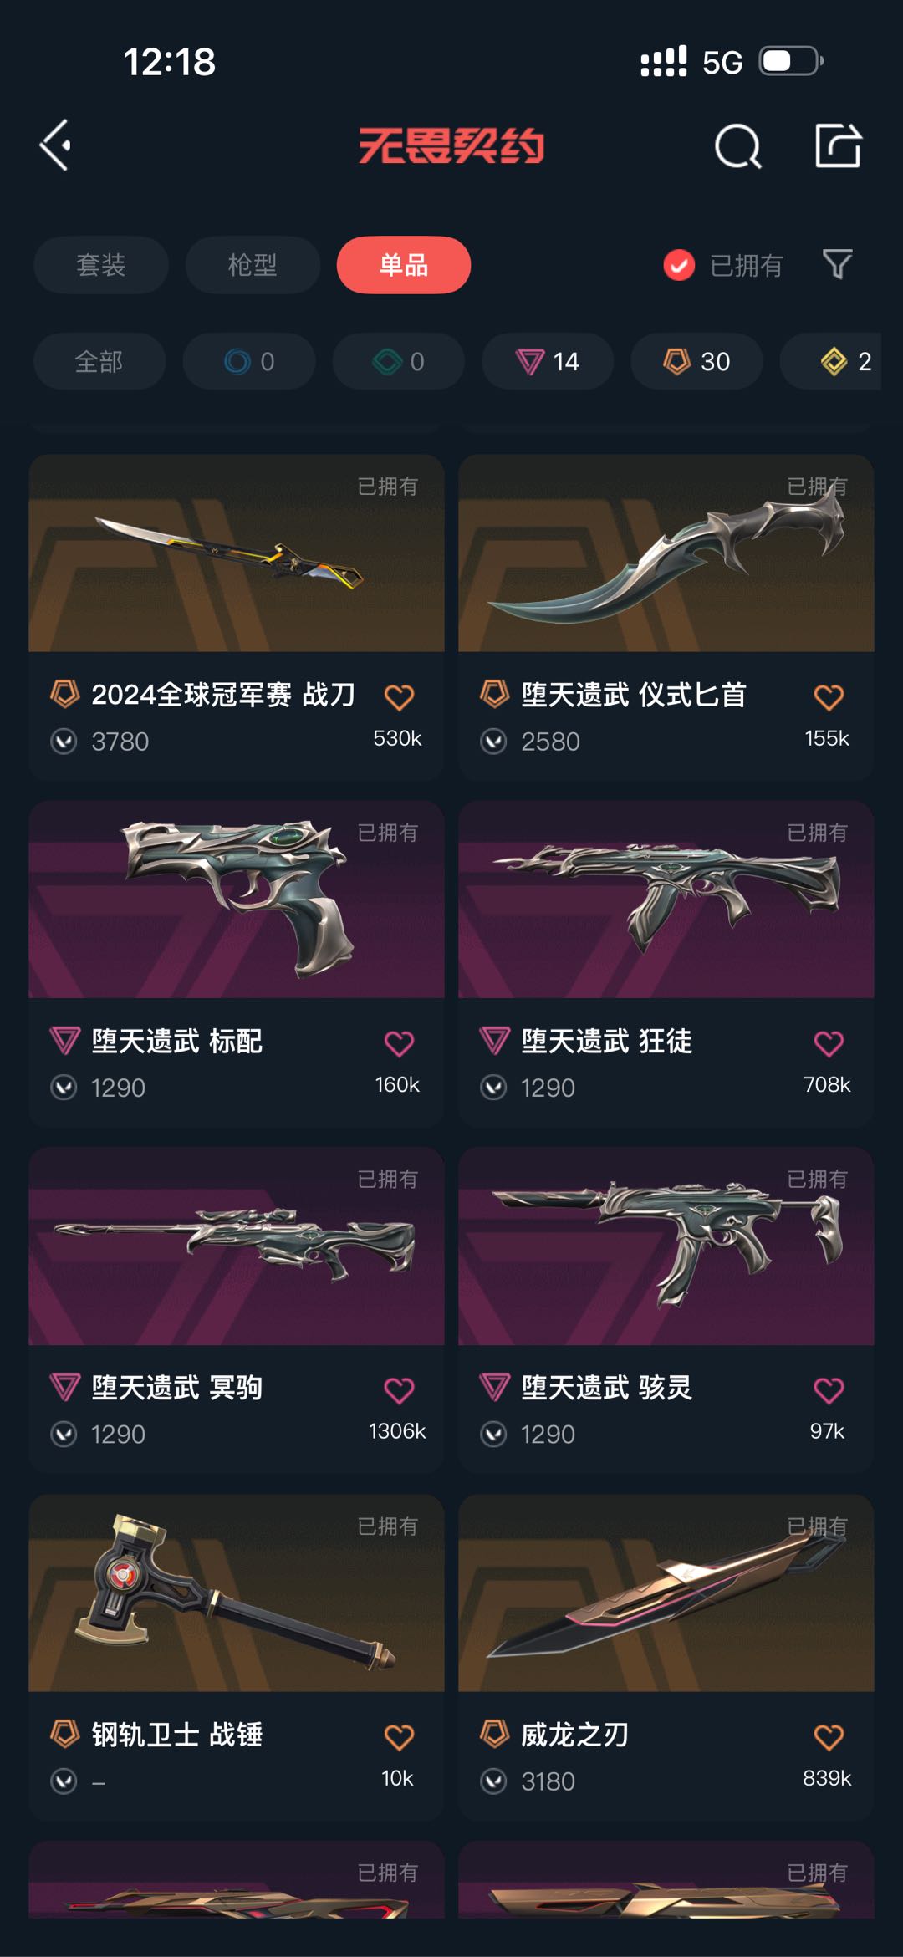
Task: Switch to the 枪型 tab
Action: 253,265
